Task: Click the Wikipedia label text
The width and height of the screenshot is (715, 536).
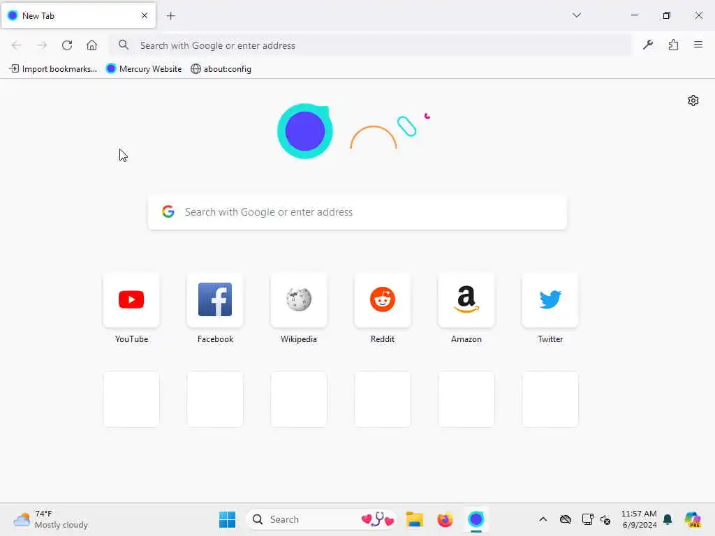Action: click(299, 339)
